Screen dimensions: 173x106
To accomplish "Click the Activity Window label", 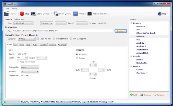I will (x=100, y=14).
